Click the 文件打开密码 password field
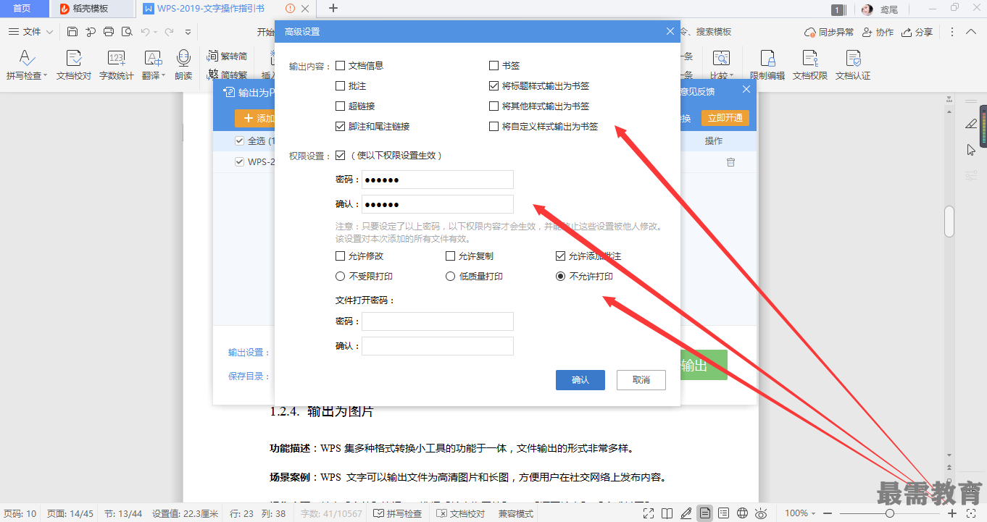 438,321
